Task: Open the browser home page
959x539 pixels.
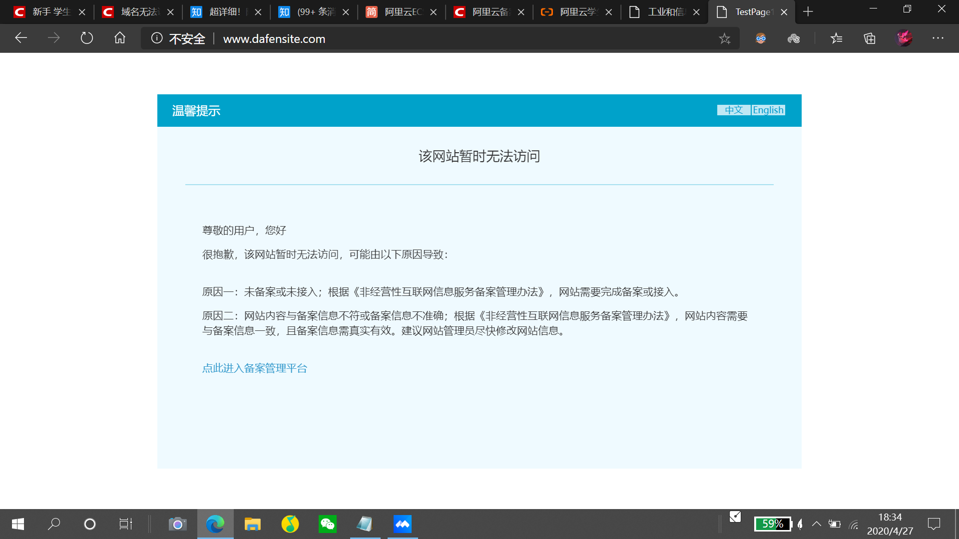Action: click(x=120, y=38)
